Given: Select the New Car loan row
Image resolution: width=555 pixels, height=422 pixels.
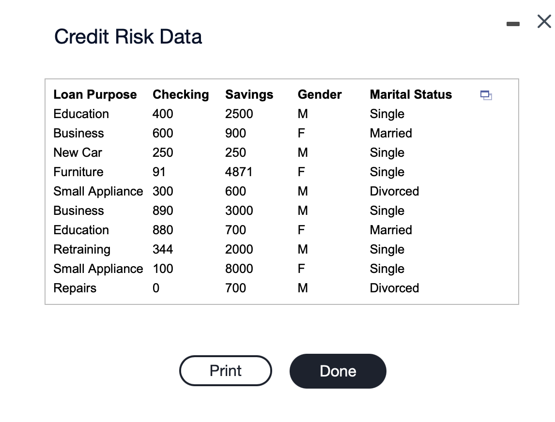Looking at the screenshot, I should [77, 152].
